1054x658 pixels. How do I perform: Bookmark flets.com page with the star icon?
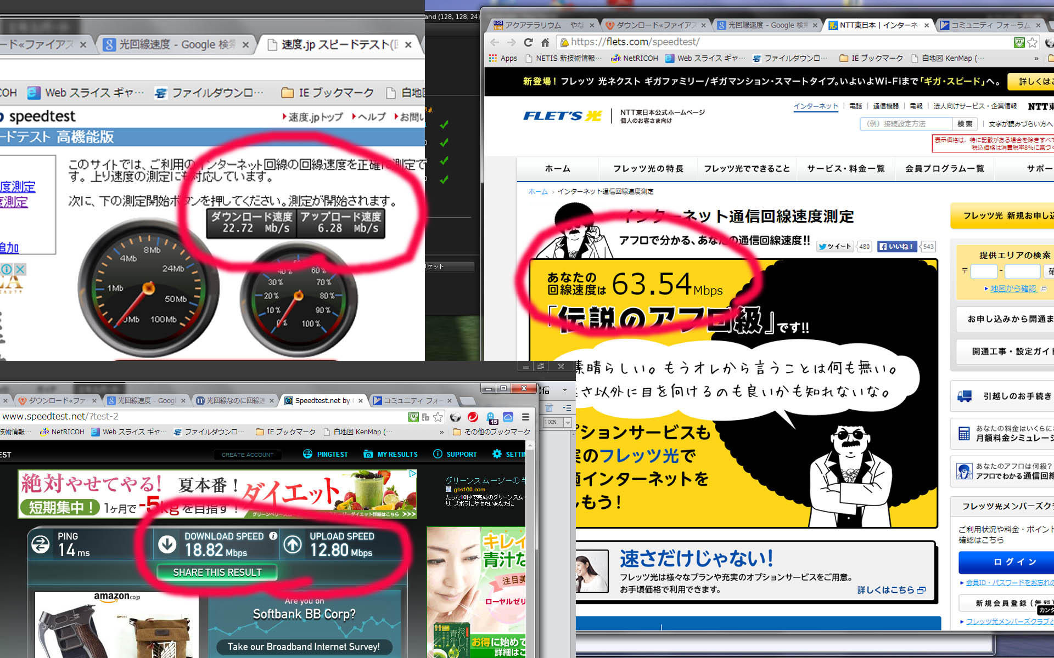(x=1033, y=42)
